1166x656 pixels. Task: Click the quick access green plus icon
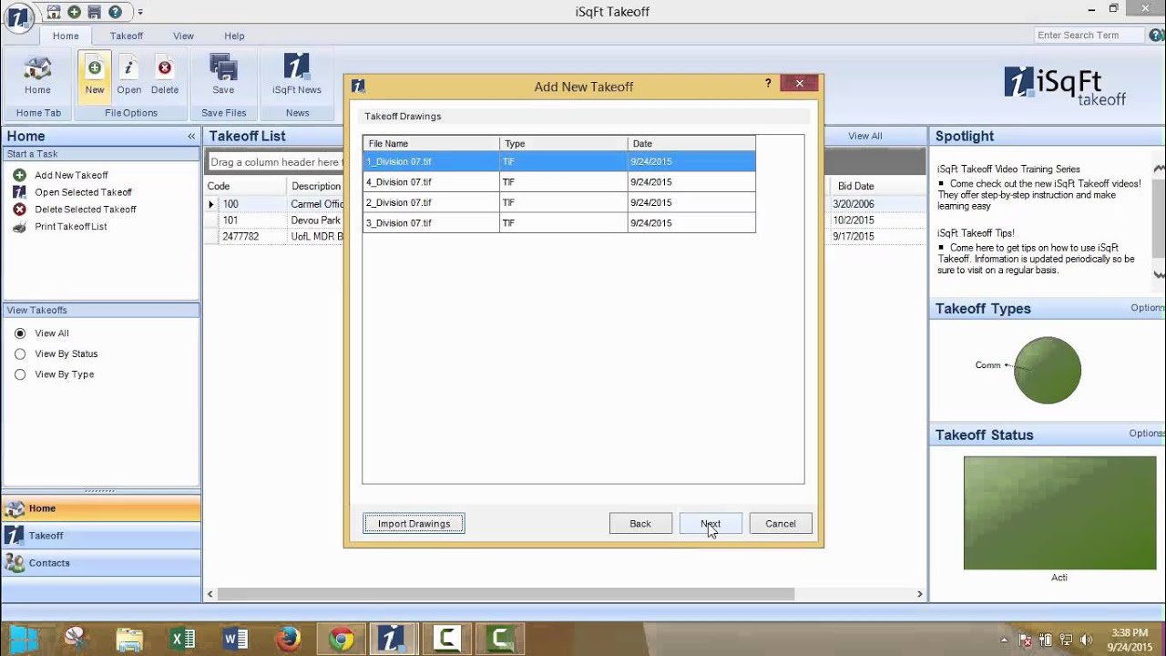(x=74, y=12)
